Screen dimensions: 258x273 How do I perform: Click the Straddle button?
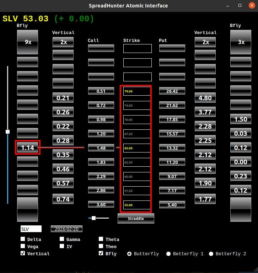[x=136, y=218]
